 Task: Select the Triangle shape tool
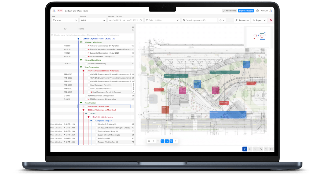pyautogui.click(x=261, y=149)
